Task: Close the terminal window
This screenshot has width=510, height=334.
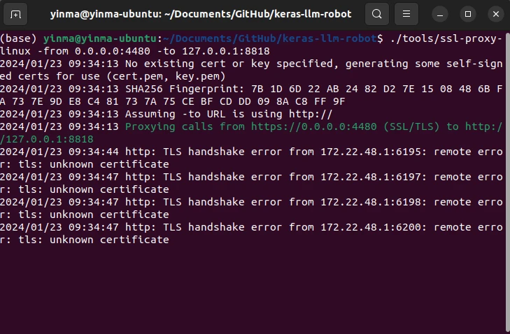Action: coord(496,14)
